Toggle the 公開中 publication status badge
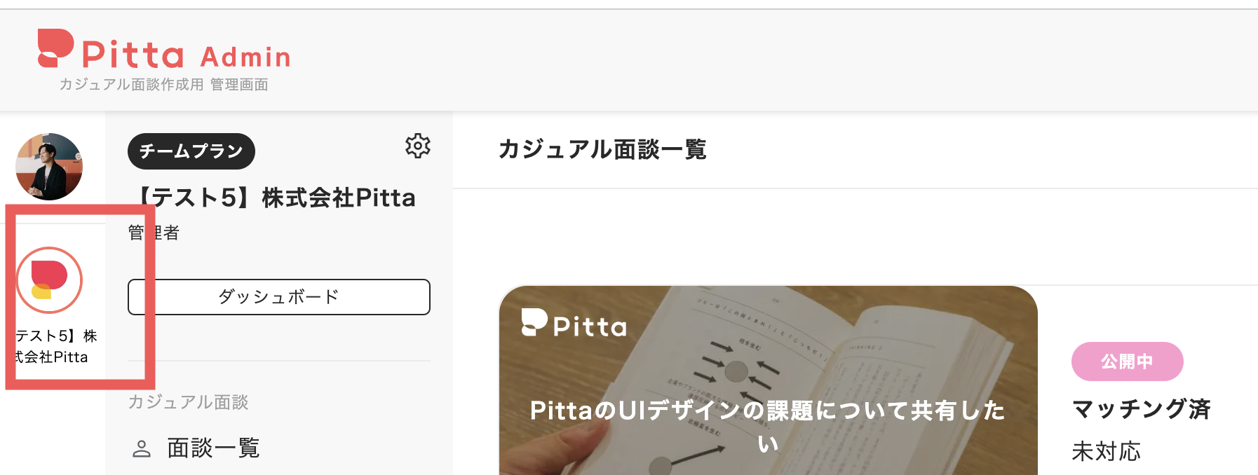 [1126, 362]
